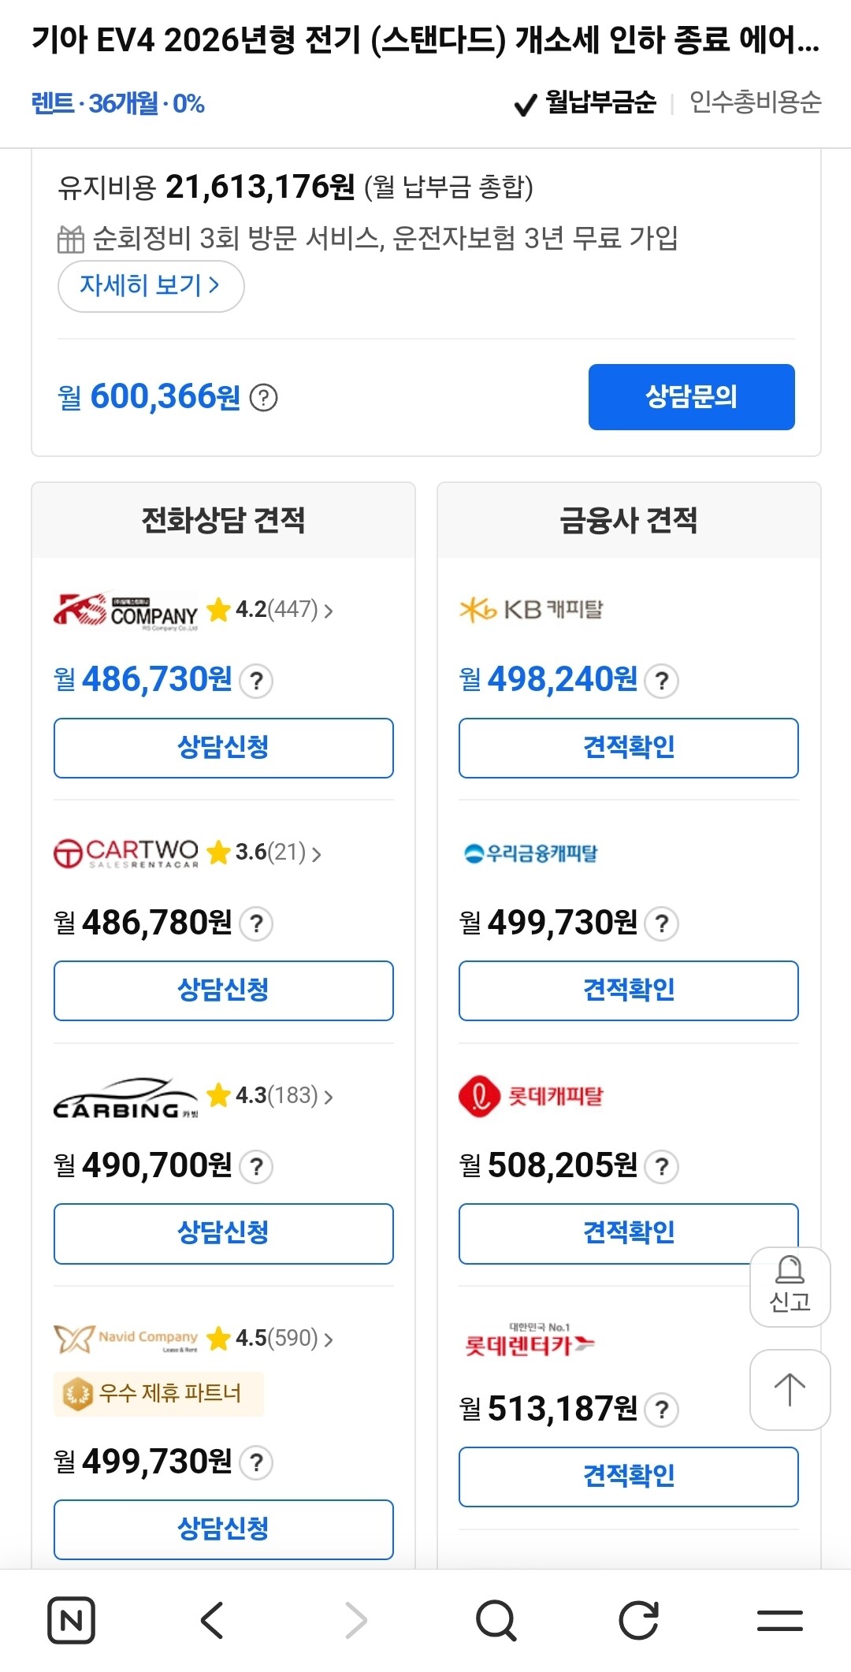Go back with the browser back arrow
Viewport: 851px width, 1672px height.
tap(213, 1621)
